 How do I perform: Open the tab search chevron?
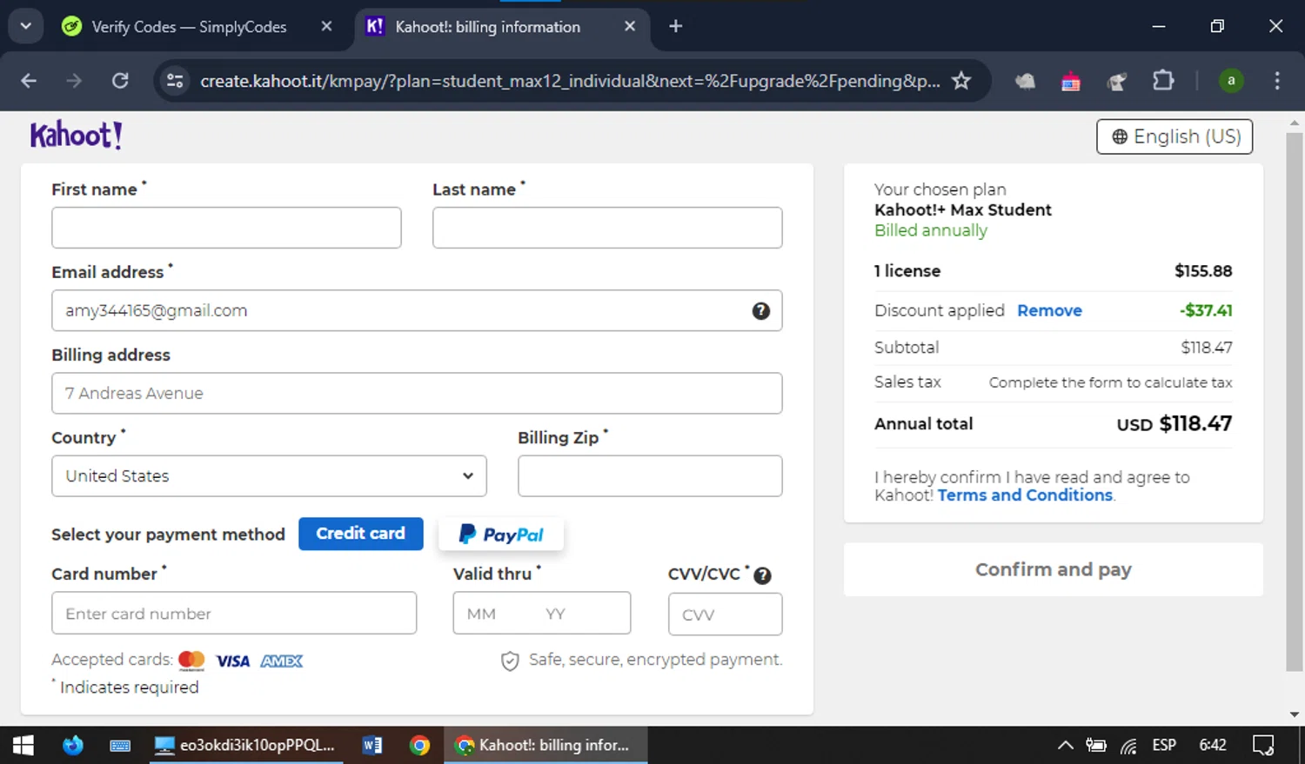click(25, 26)
